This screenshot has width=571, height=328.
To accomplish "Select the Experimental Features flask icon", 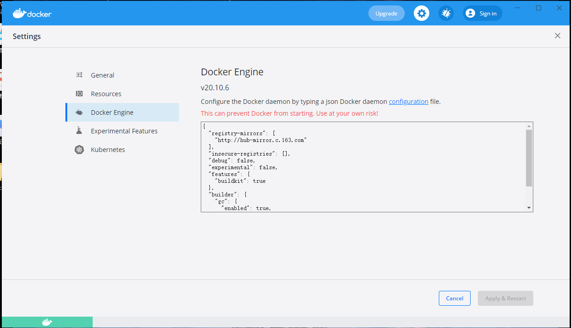I will [79, 131].
